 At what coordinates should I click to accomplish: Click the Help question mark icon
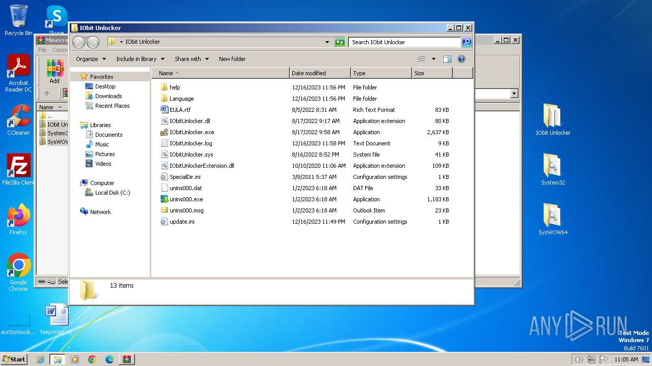461,59
